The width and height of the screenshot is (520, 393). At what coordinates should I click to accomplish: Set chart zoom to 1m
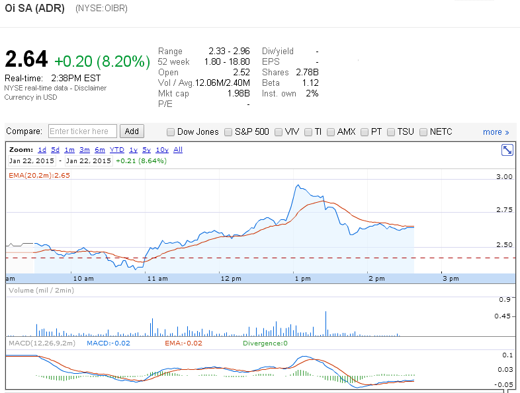click(69, 150)
